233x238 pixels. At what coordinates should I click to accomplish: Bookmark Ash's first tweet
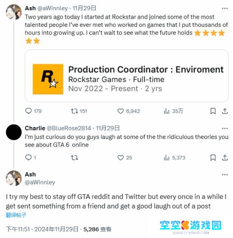(x=213, y=111)
